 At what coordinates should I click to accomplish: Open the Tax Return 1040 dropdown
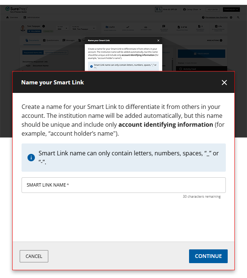(84, 28)
